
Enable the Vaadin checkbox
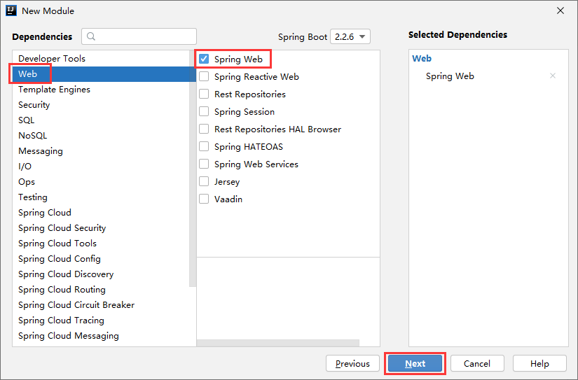[204, 199]
